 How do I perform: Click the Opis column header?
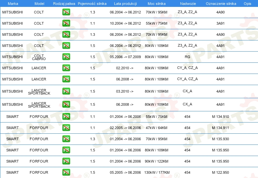pyautogui.click(x=247, y=4)
